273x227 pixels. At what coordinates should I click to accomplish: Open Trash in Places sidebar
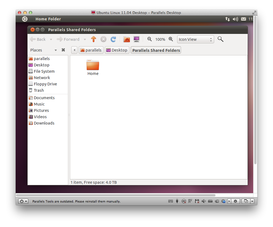click(48, 90)
